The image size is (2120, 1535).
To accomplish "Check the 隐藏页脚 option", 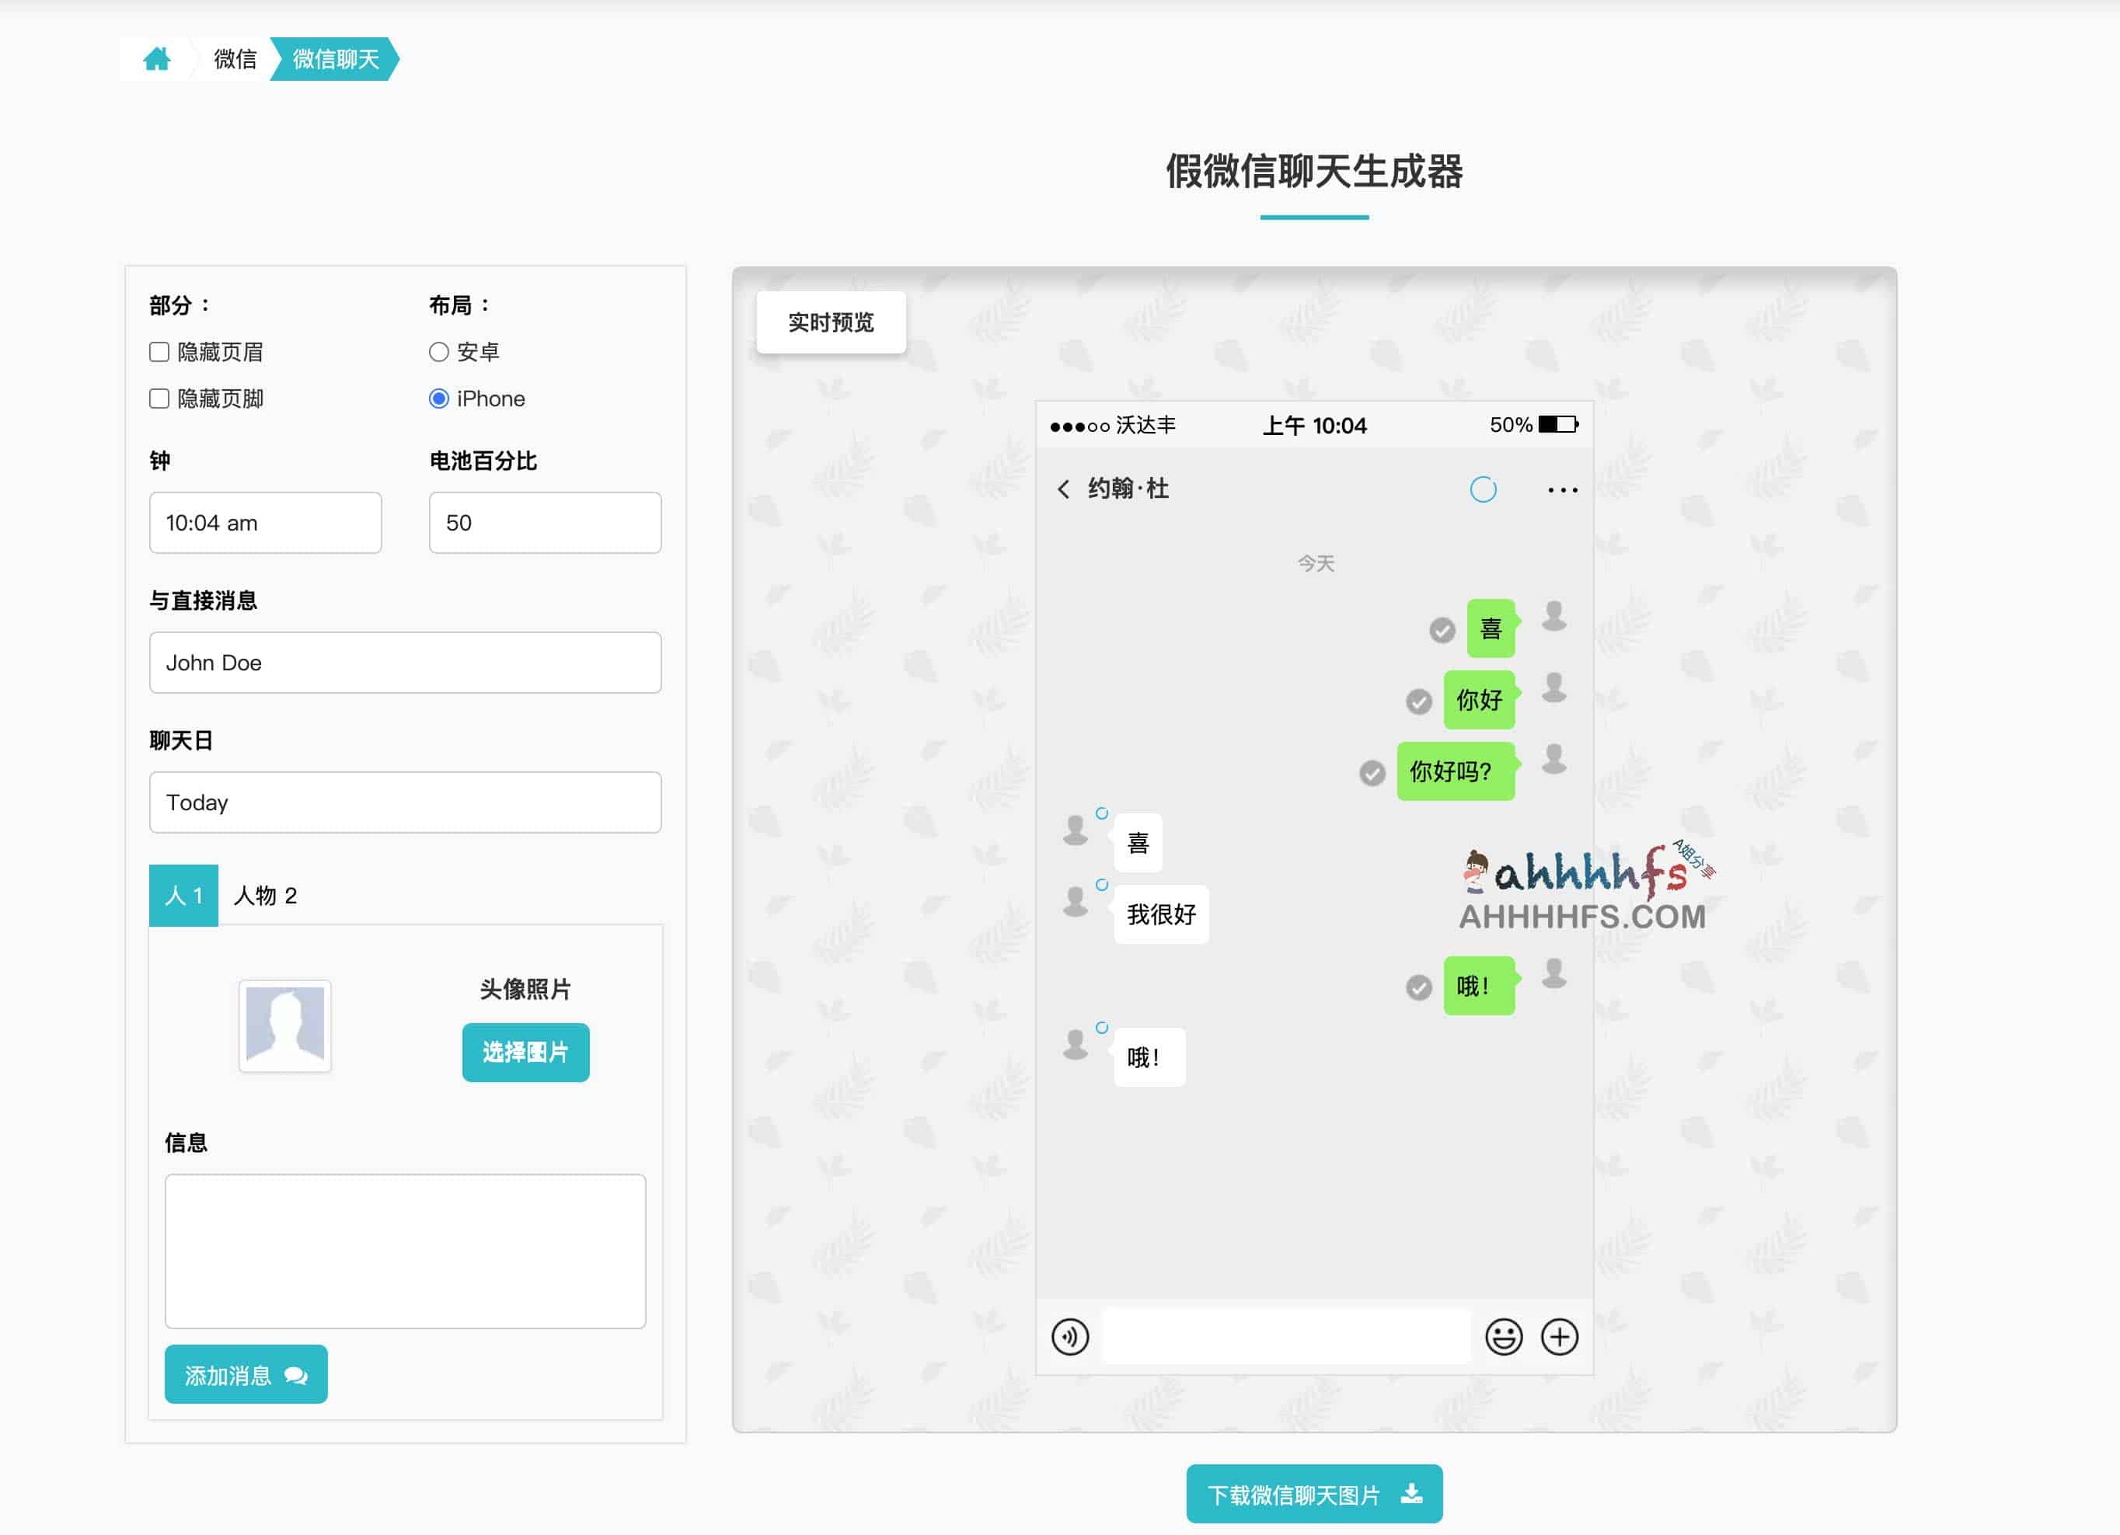I will coord(158,398).
